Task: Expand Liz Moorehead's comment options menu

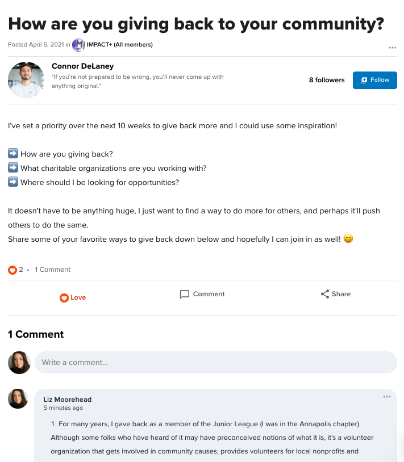Action: click(x=387, y=397)
